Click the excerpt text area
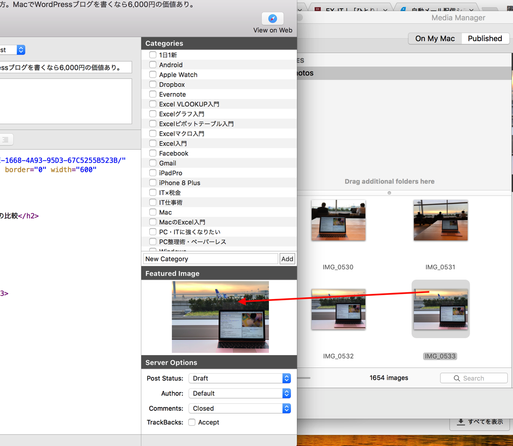The height and width of the screenshot is (446, 513). pos(66,101)
